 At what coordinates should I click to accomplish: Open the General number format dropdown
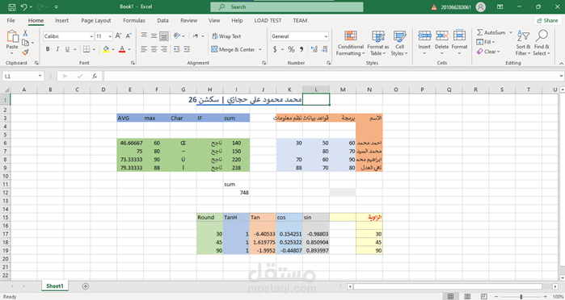[326, 36]
